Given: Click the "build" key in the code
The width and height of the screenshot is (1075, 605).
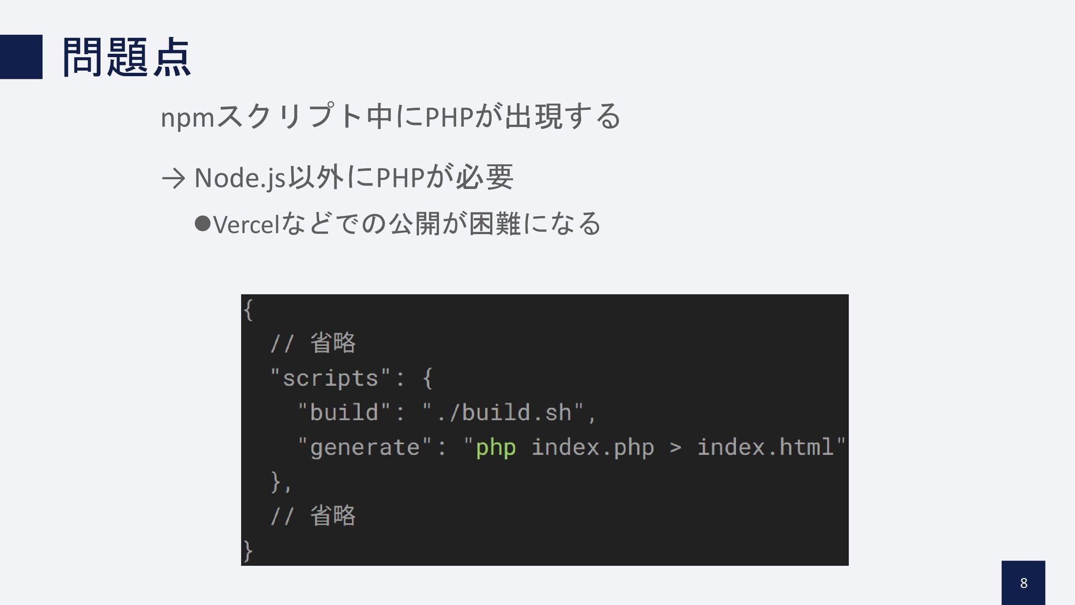Looking at the screenshot, I should coord(344,413).
